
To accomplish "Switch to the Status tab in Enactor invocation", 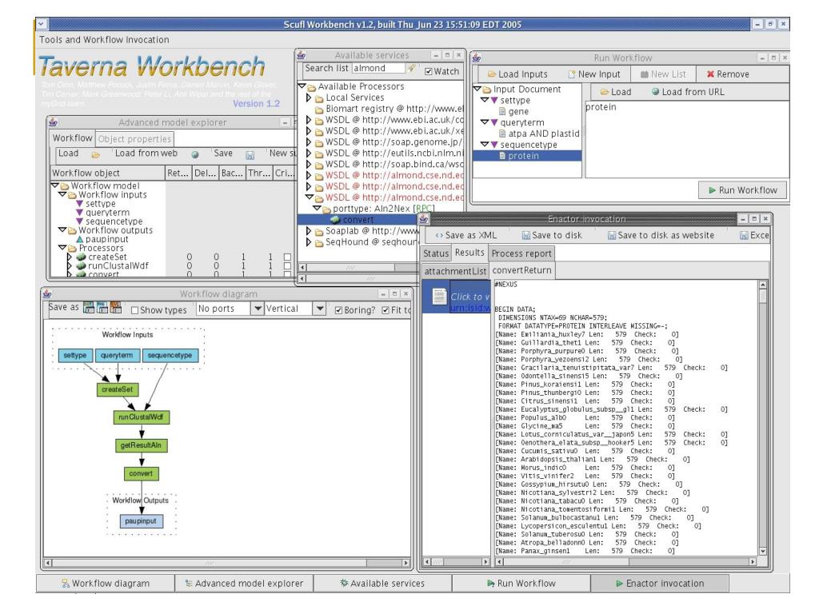I will coord(436,253).
